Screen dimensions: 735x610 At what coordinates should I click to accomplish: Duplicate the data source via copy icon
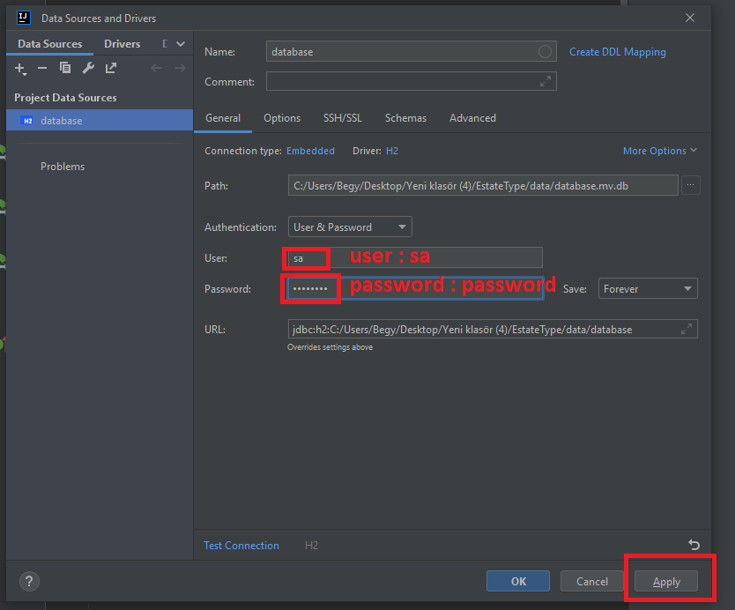click(x=64, y=68)
